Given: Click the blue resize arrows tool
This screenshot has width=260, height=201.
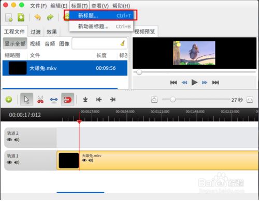Looking at the screenshot, I should [x=54, y=100].
